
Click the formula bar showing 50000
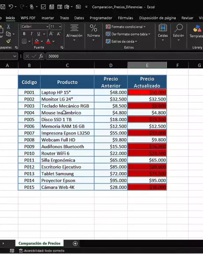click(x=124, y=56)
